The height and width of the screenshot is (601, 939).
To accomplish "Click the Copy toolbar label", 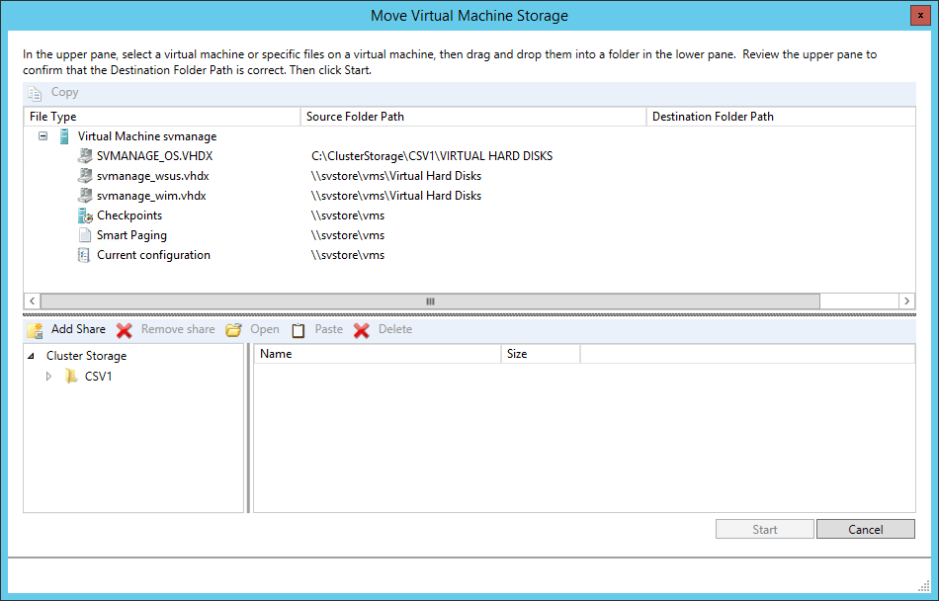I will coord(64,92).
